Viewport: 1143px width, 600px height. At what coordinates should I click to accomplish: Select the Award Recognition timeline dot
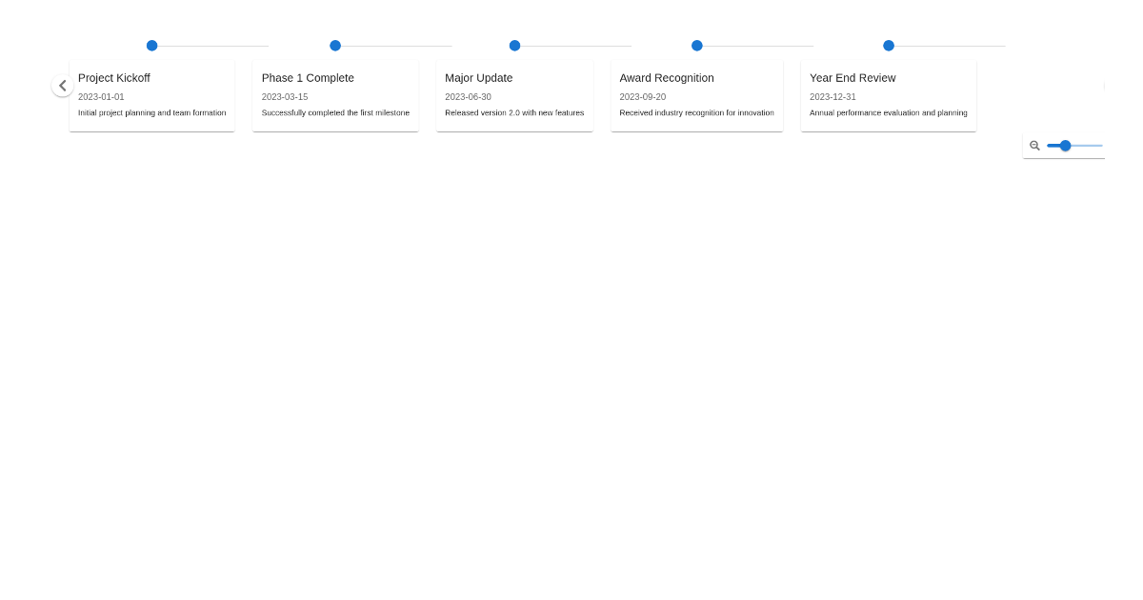click(697, 46)
